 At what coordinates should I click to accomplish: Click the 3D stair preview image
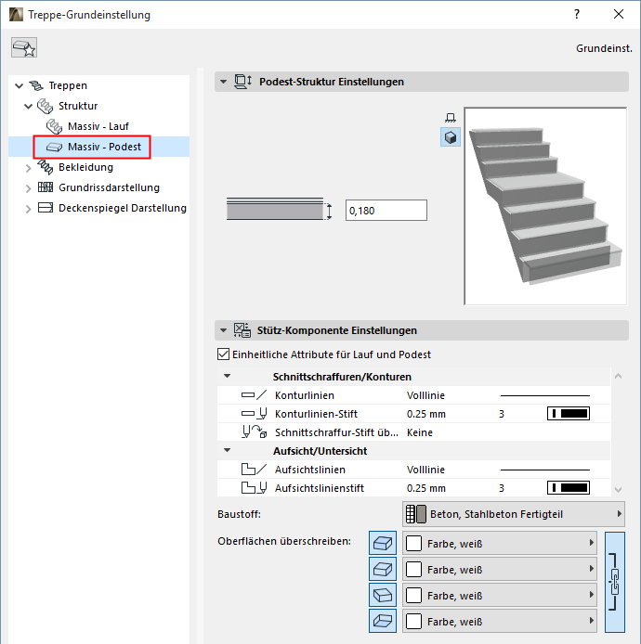pos(545,206)
